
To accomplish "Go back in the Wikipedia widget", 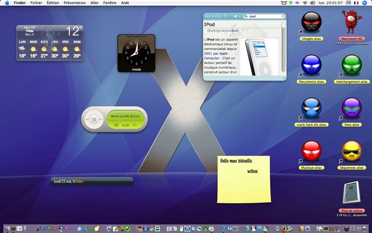I will tap(235, 16).
